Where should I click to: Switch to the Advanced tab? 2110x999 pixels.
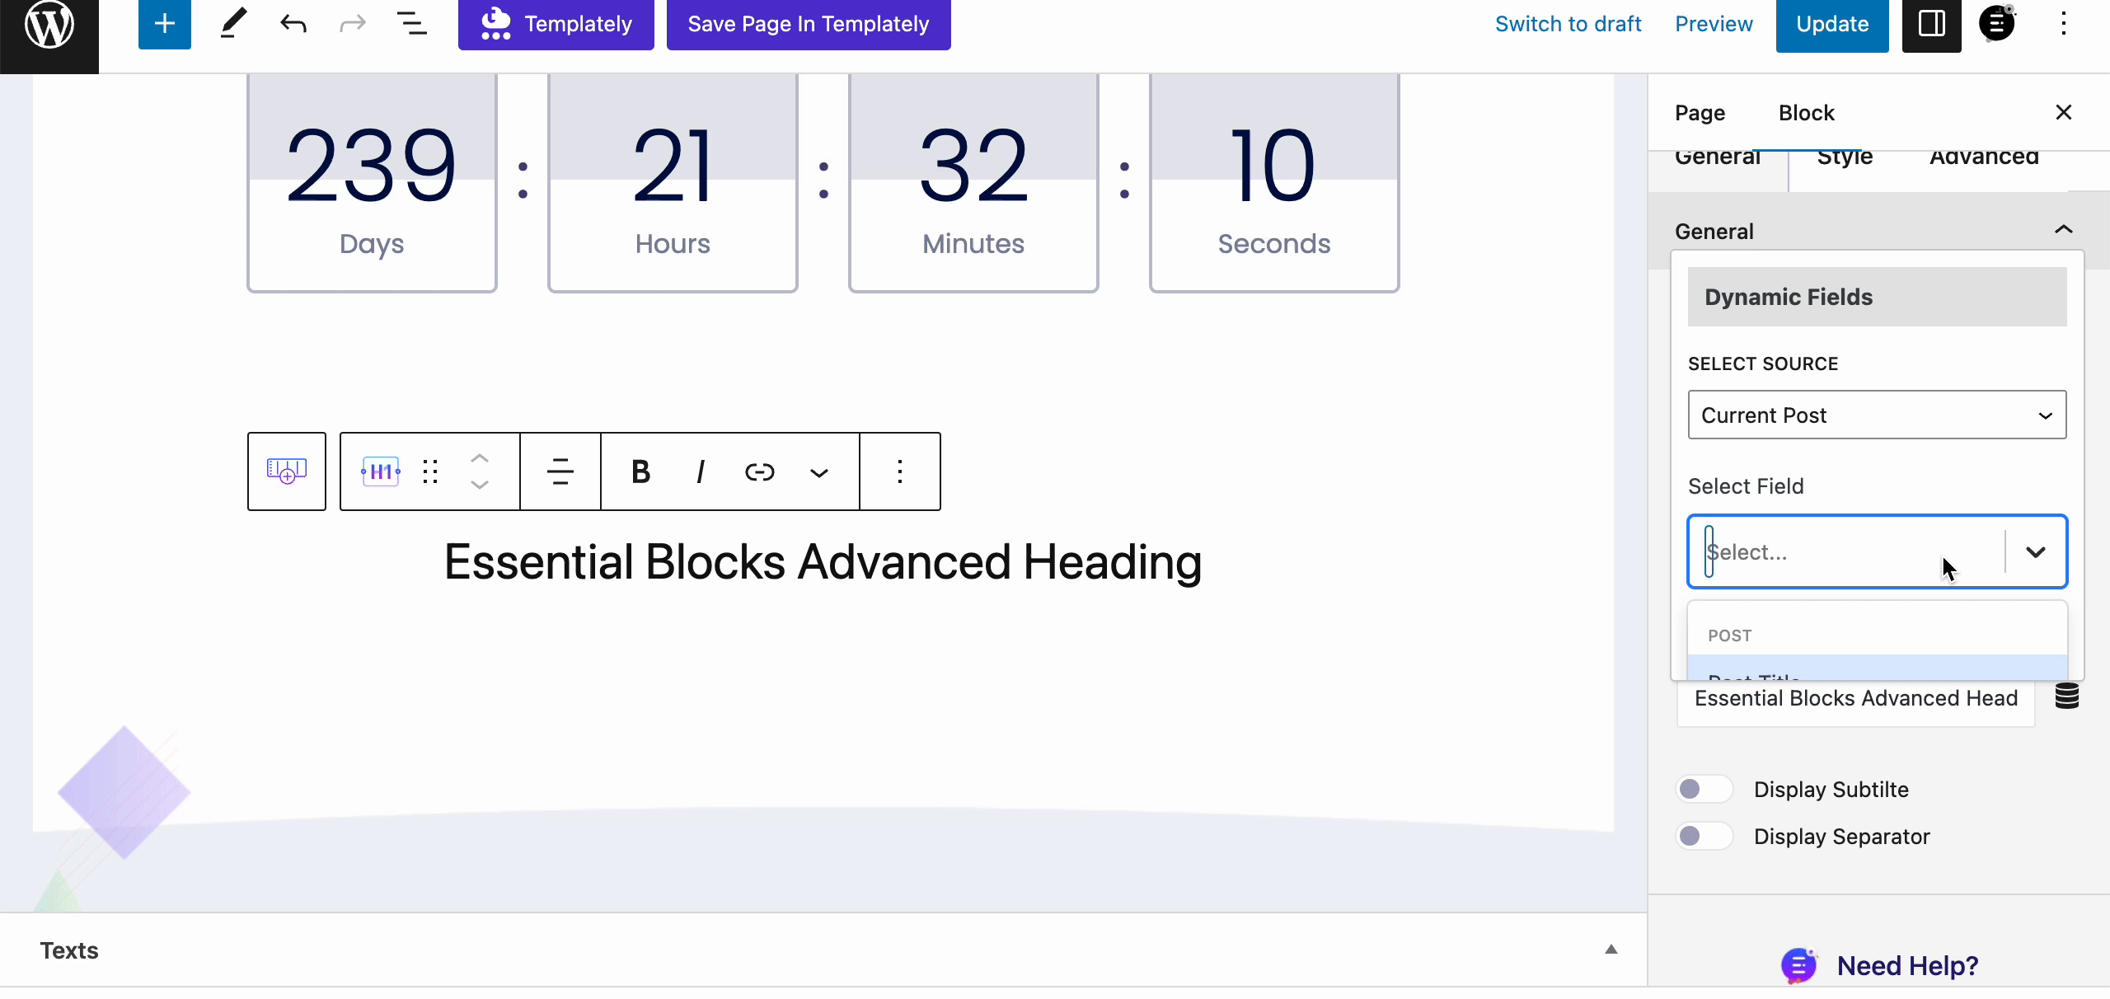tap(1984, 155)
